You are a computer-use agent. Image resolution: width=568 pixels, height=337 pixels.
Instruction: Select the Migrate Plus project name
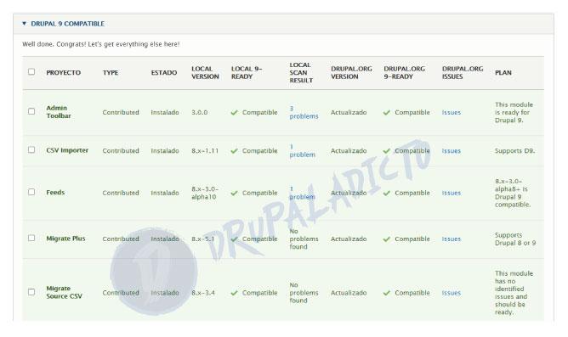(x=65, y=239)
